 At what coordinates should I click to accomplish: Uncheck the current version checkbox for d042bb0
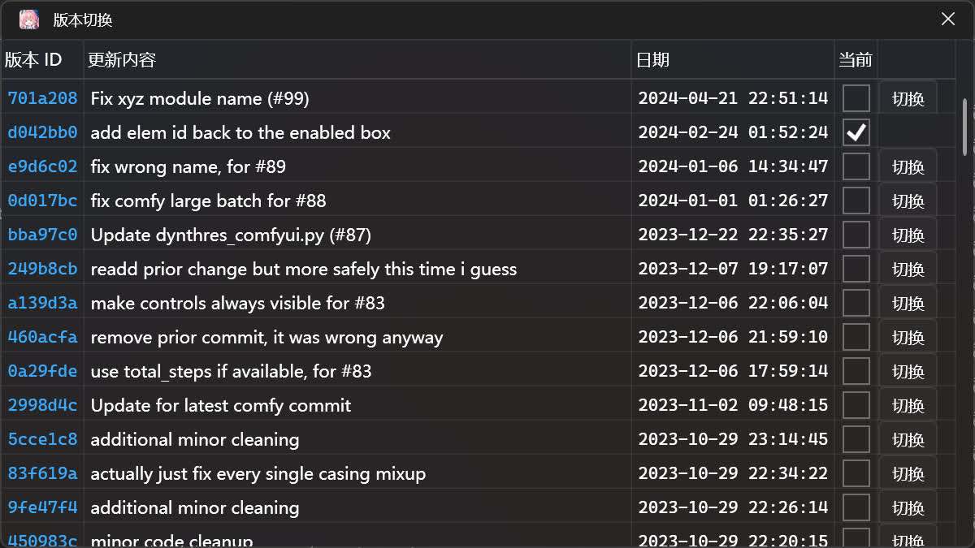[856, 132]
